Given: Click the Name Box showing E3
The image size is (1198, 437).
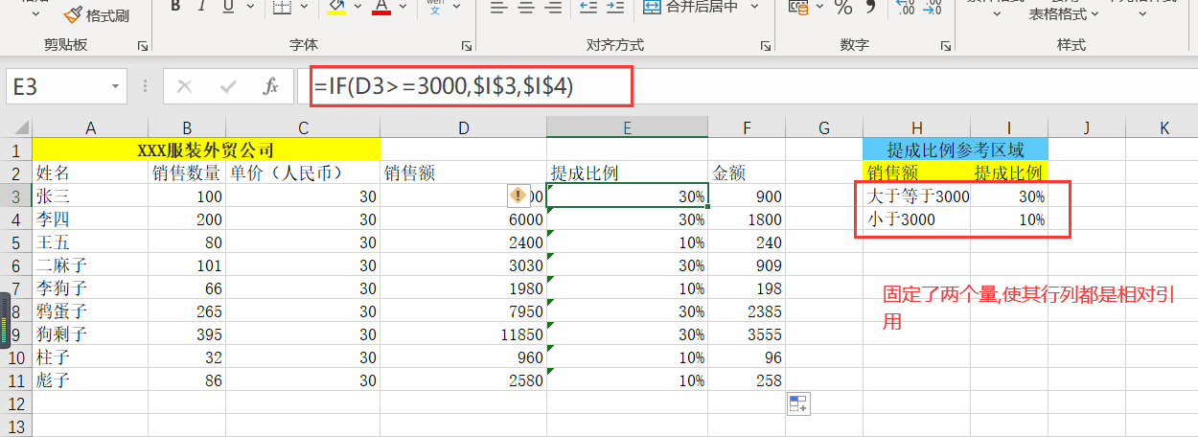Looking at the screenshot, I should [x=58, y=86].
